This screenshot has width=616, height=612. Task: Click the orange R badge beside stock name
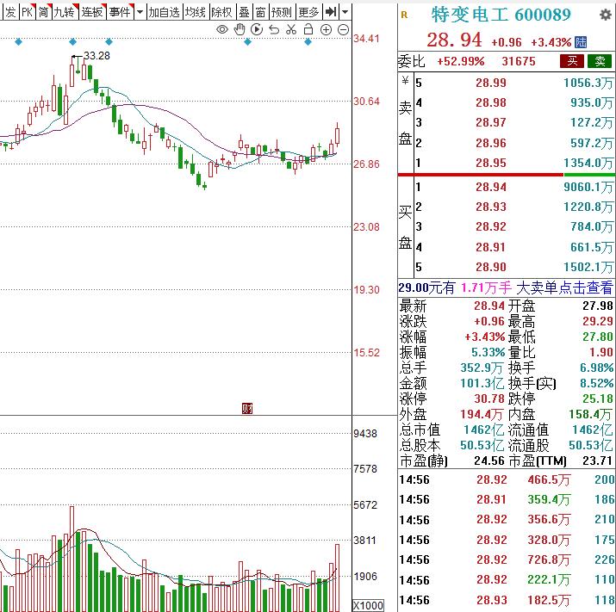(x=404, y=15)
